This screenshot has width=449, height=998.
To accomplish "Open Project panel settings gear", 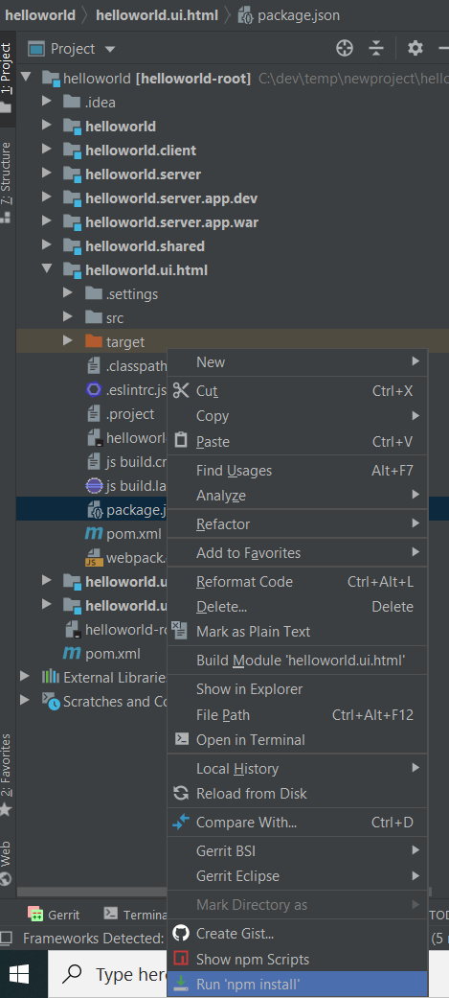I will [415, 48].
